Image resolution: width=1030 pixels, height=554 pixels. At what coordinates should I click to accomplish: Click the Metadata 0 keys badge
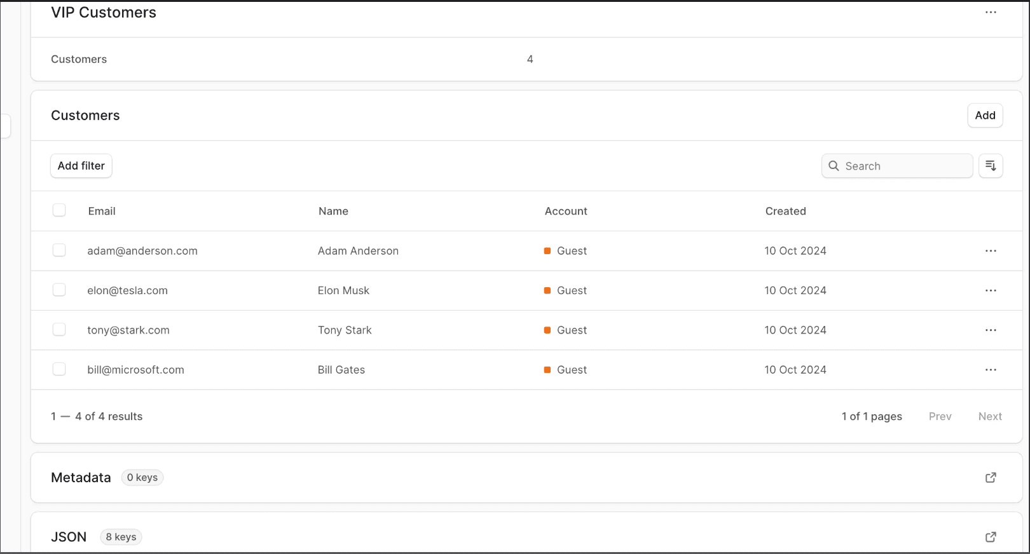pyautogui.click(x=142, y=478)
